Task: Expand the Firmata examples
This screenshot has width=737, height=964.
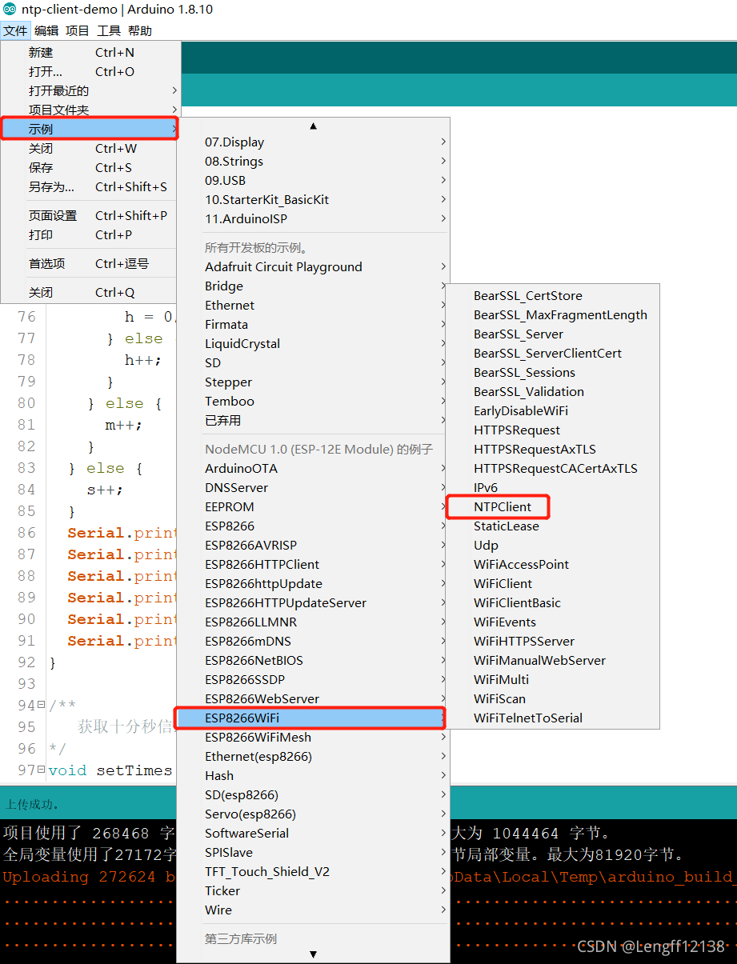Action: (314, 324)
